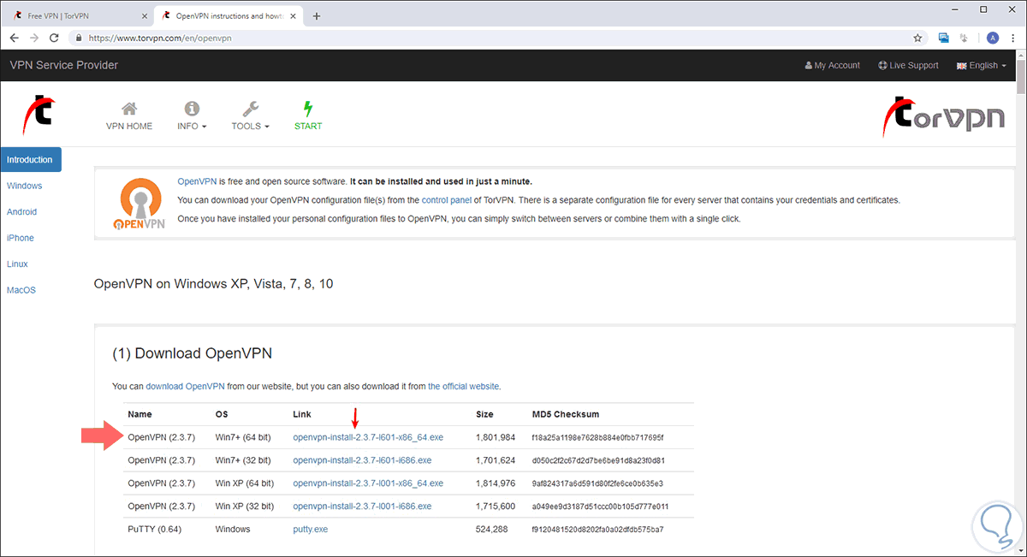Download the putty.exe file
The height and width of the screenshot is (557, 1027).
coord(310,530)
